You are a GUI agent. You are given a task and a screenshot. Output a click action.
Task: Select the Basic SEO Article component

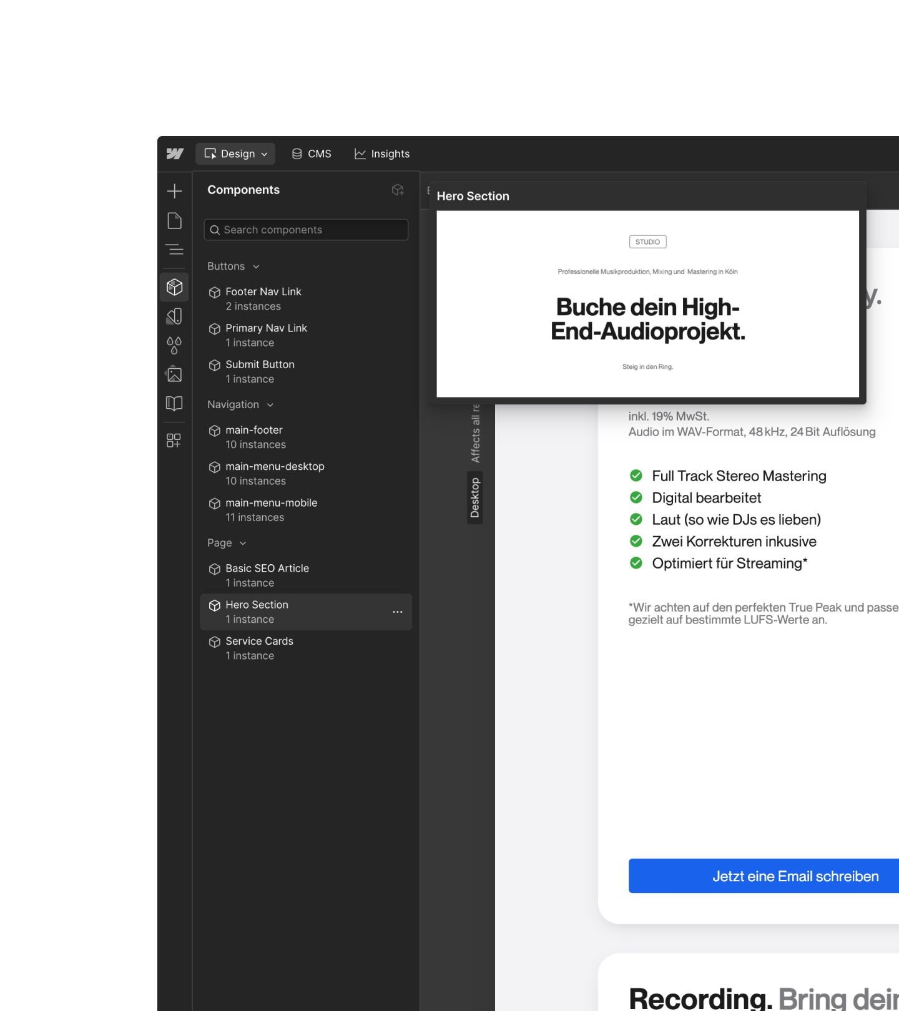click(x=306, y=575)
